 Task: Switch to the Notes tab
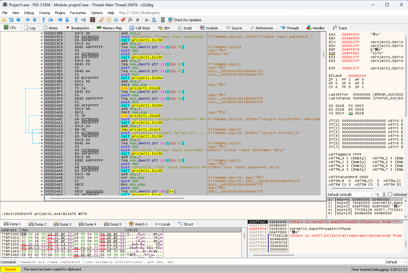(51, 28)
